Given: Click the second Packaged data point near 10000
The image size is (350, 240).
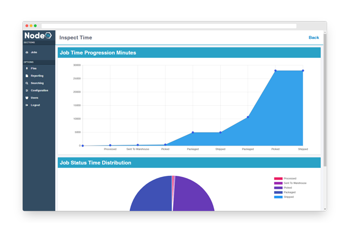Looking at the screenshot, I should 248,117.
